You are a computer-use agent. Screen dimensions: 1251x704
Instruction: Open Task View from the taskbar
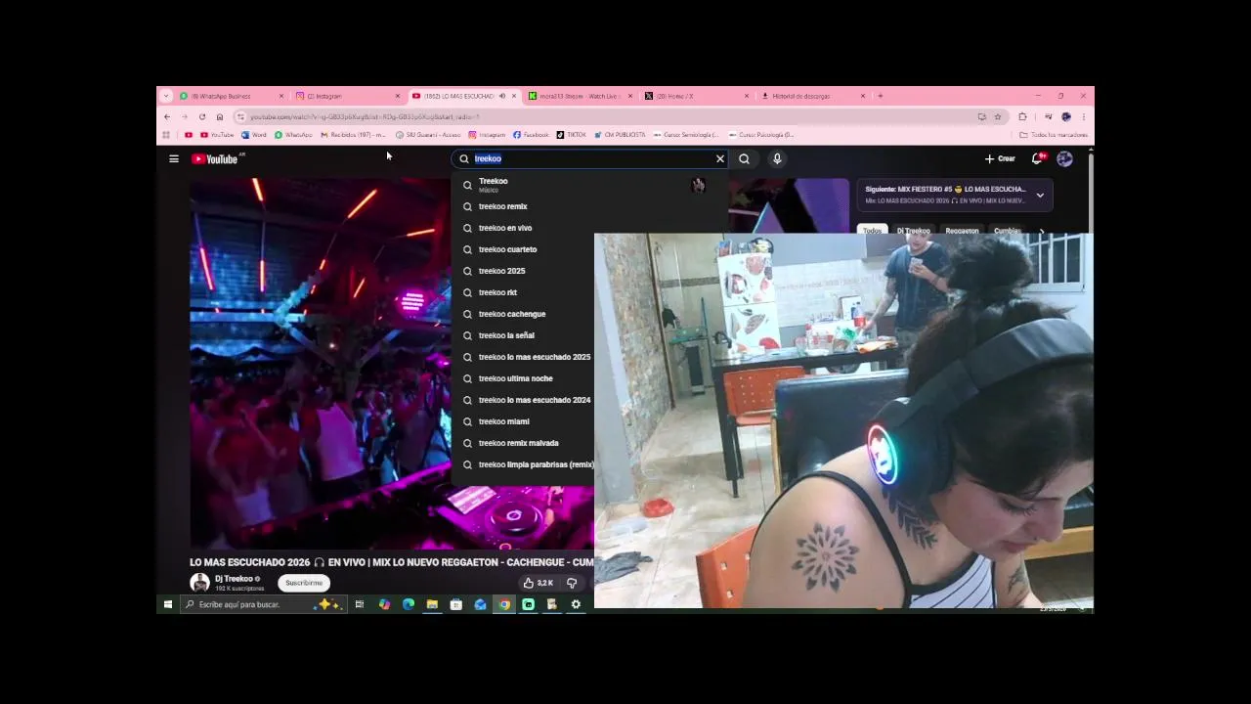(x=360, y=604)
